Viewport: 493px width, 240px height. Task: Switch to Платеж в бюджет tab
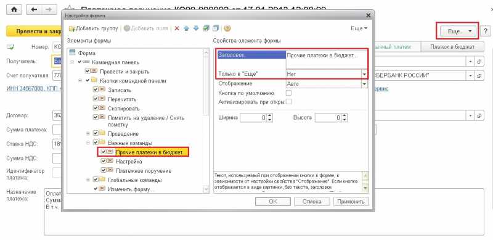point(452,47)
